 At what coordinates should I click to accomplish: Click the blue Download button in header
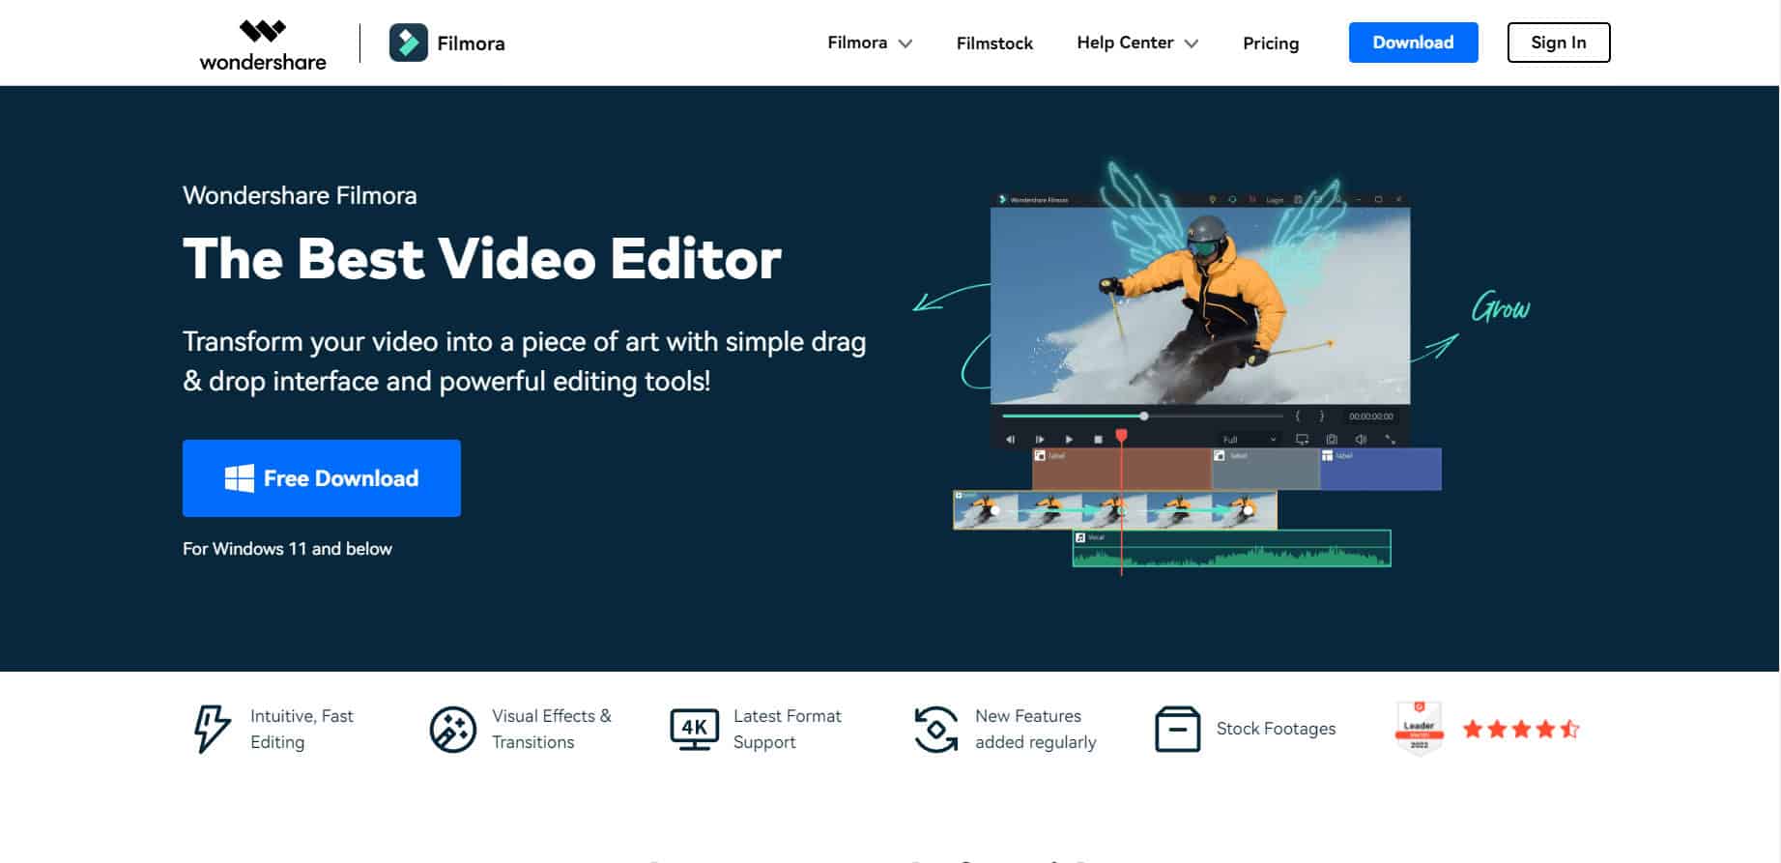pos(1413,43)
